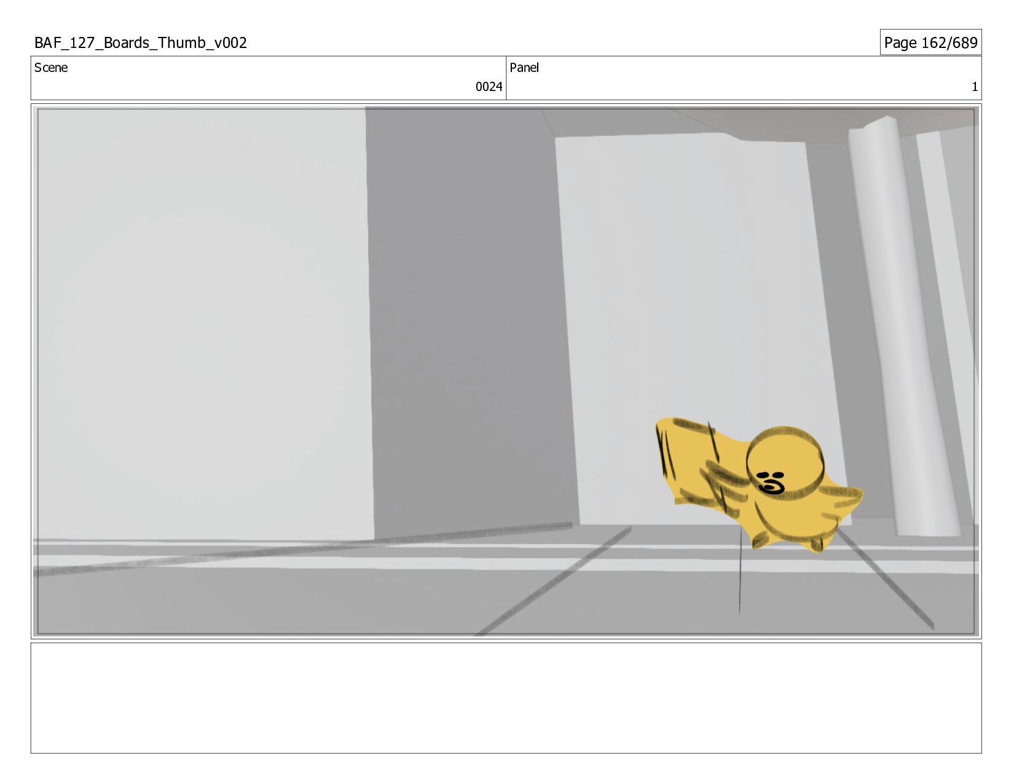Click the BAF_127_Boards_Thumb_v002 document title
Screen dimensions: 1014x784
[x=141, y=42]
